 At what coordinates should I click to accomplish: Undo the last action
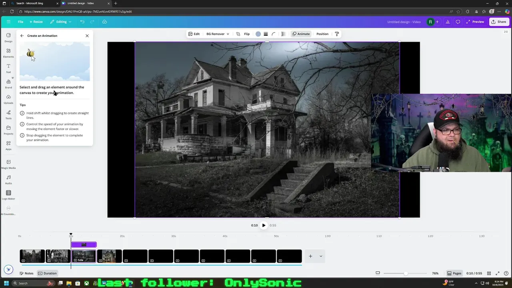(82, 22)
